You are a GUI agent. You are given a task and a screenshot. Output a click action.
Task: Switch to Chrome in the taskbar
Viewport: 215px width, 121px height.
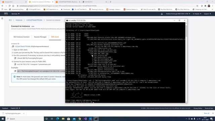coord(80,119)
